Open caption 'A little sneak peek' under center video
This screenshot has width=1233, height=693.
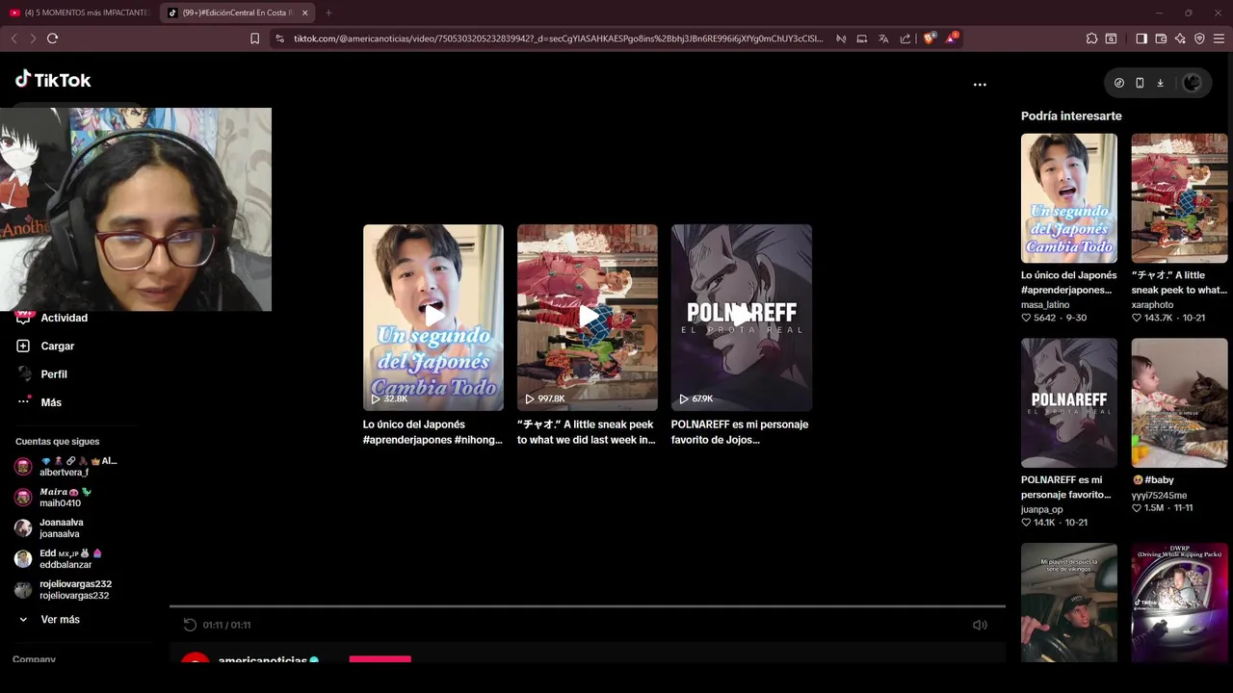(x=587, y=432)
